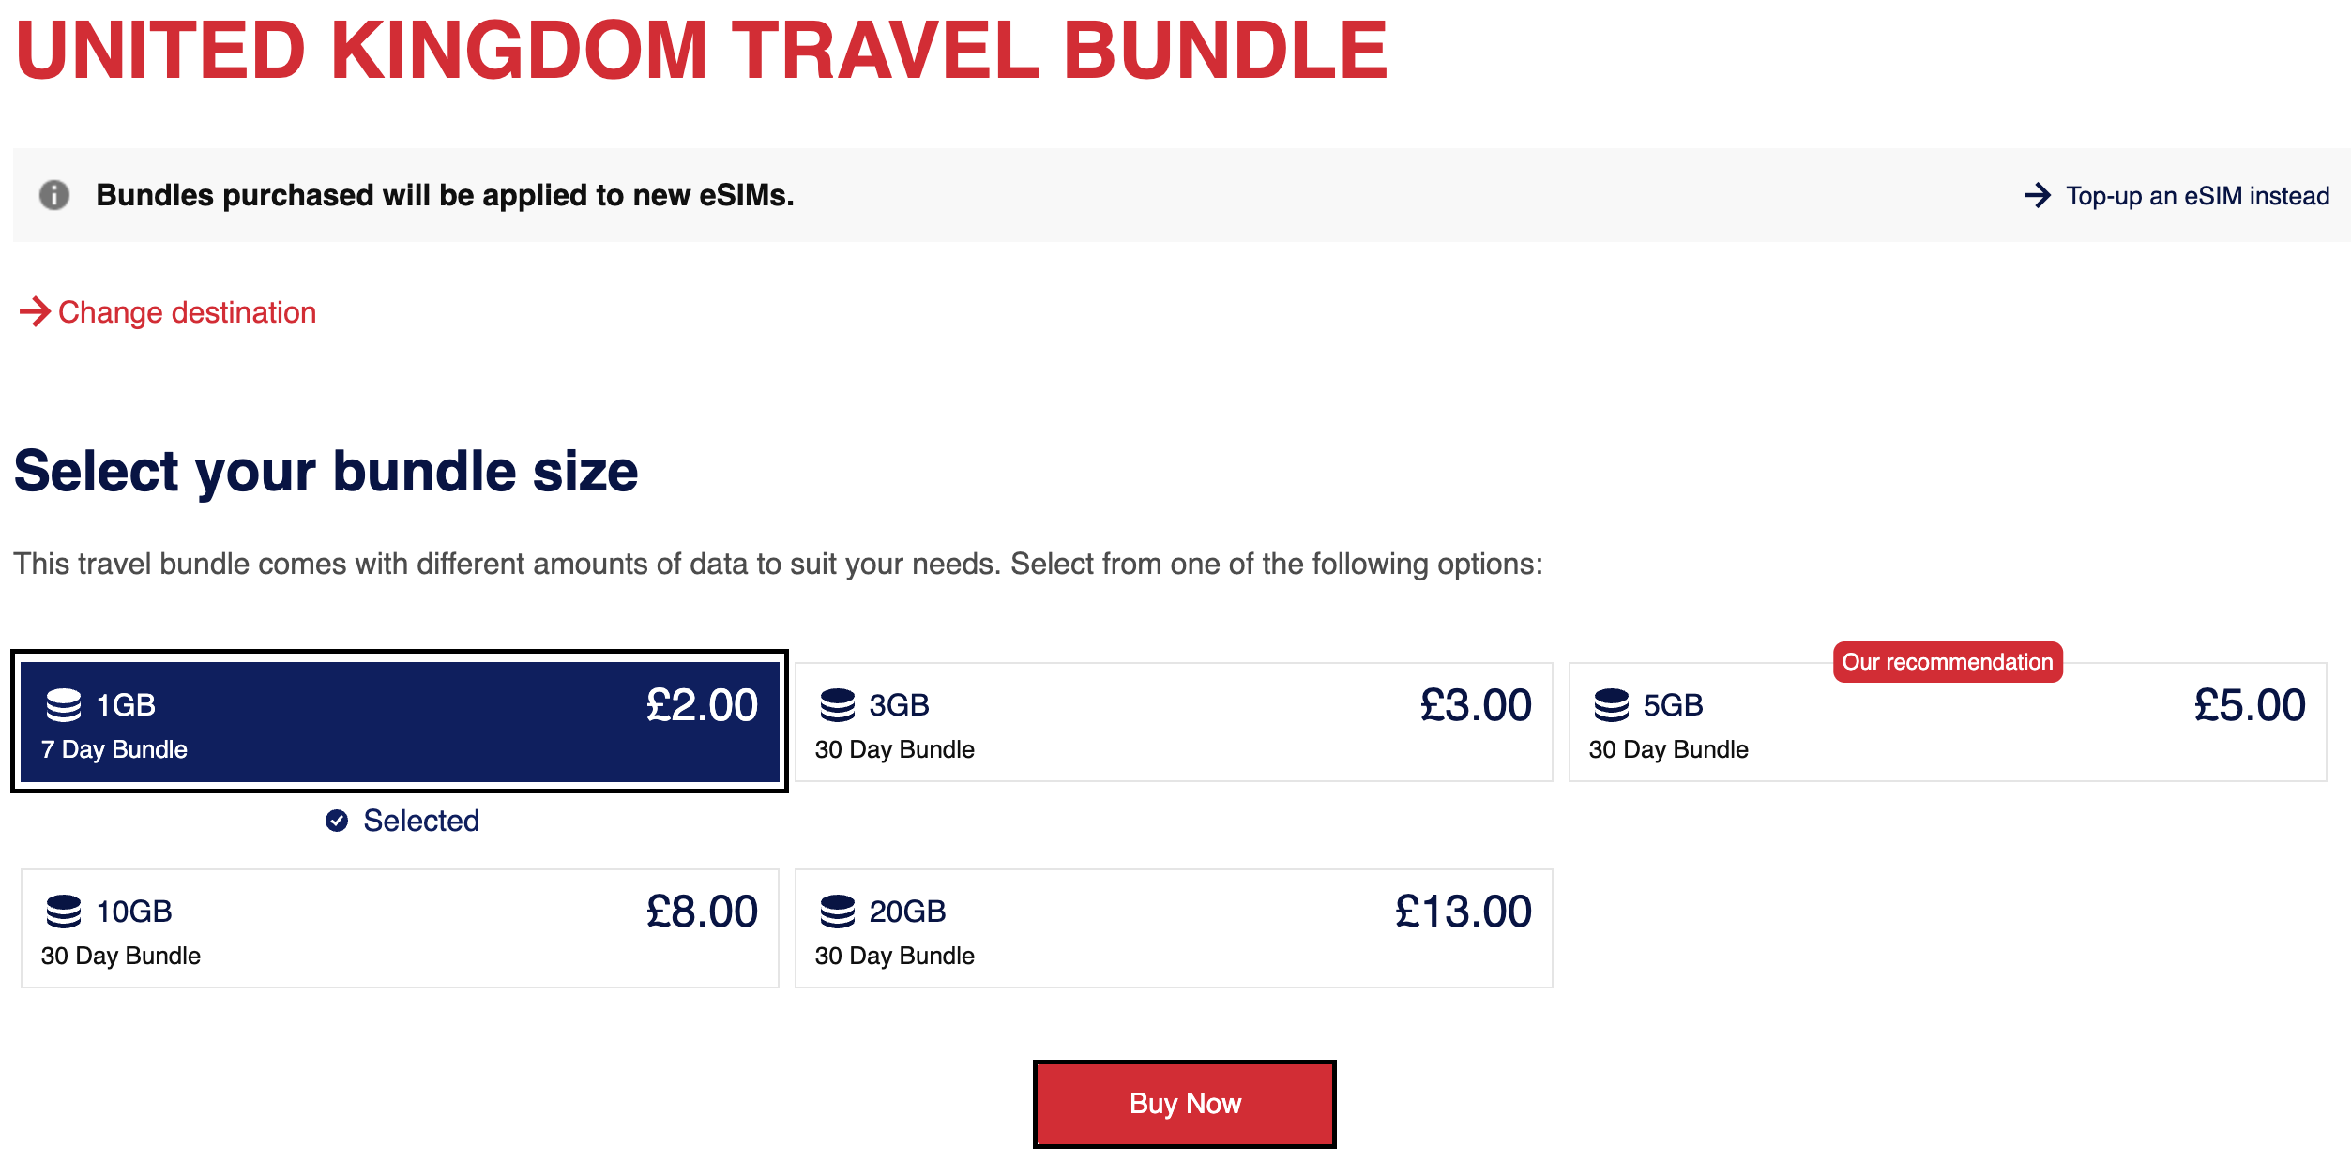Click the data stack icon on 5GB bundle
The height and width of the screenshot is (1176, 2351).
click(1611, 705)
